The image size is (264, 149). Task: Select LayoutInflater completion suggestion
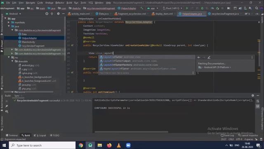point(147,57)
